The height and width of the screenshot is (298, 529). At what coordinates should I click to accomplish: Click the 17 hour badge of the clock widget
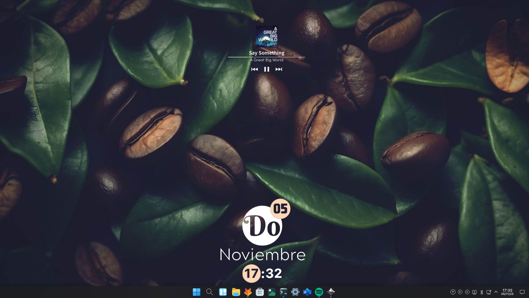click(x=251, y=273)
